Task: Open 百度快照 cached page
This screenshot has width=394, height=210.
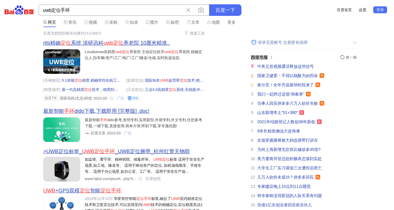Action: click(x=153, y=179)
